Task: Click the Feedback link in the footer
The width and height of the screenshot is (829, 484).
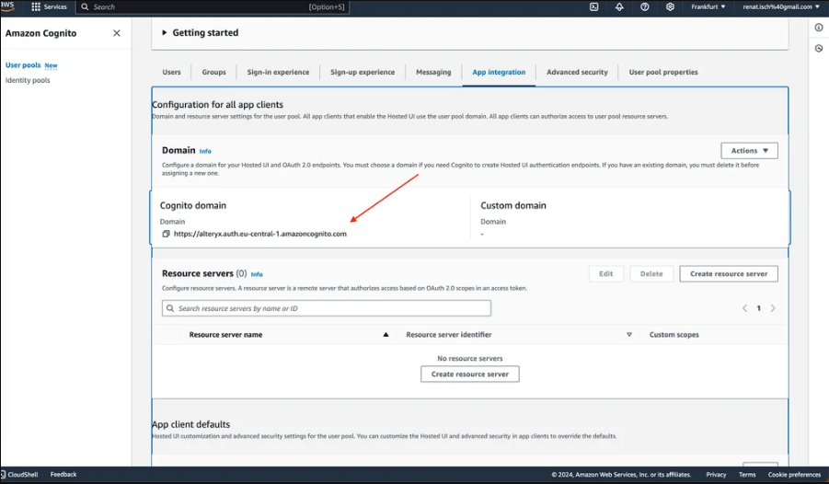Action: tap(63, 474)
